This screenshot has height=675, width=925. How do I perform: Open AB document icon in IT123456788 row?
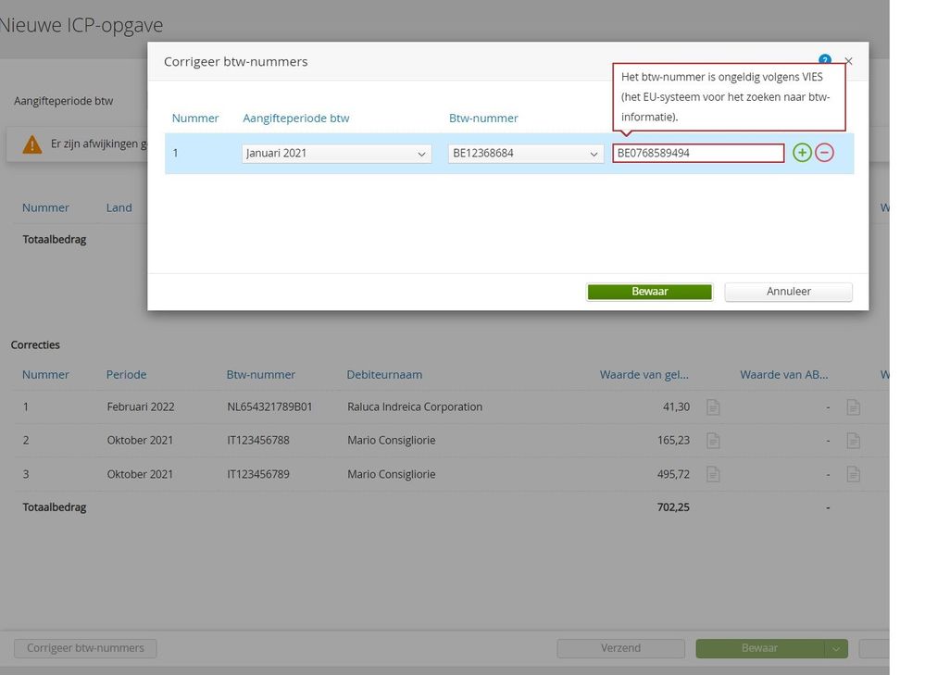[853, 441]
